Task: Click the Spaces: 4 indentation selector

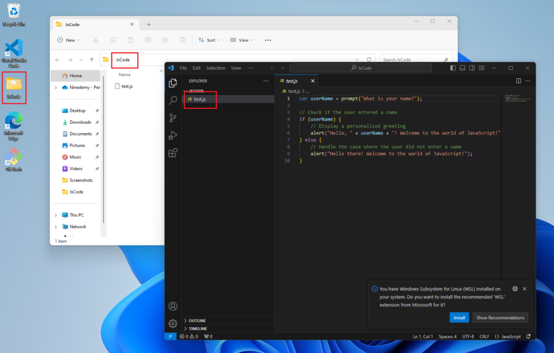Action: coord(447,336)
